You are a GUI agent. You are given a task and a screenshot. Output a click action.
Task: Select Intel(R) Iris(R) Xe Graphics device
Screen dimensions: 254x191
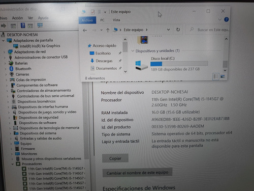[x=40, y=46]
